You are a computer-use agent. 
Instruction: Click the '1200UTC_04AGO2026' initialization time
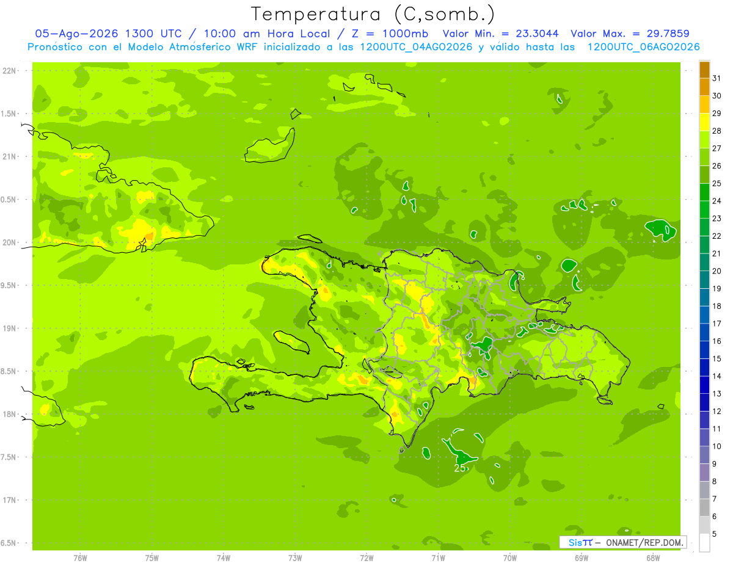tap(415, 47)
